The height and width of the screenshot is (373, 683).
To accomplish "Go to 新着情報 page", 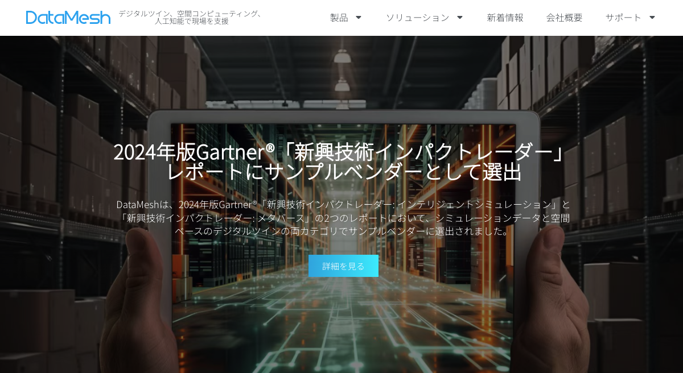I will pos(505,18).
